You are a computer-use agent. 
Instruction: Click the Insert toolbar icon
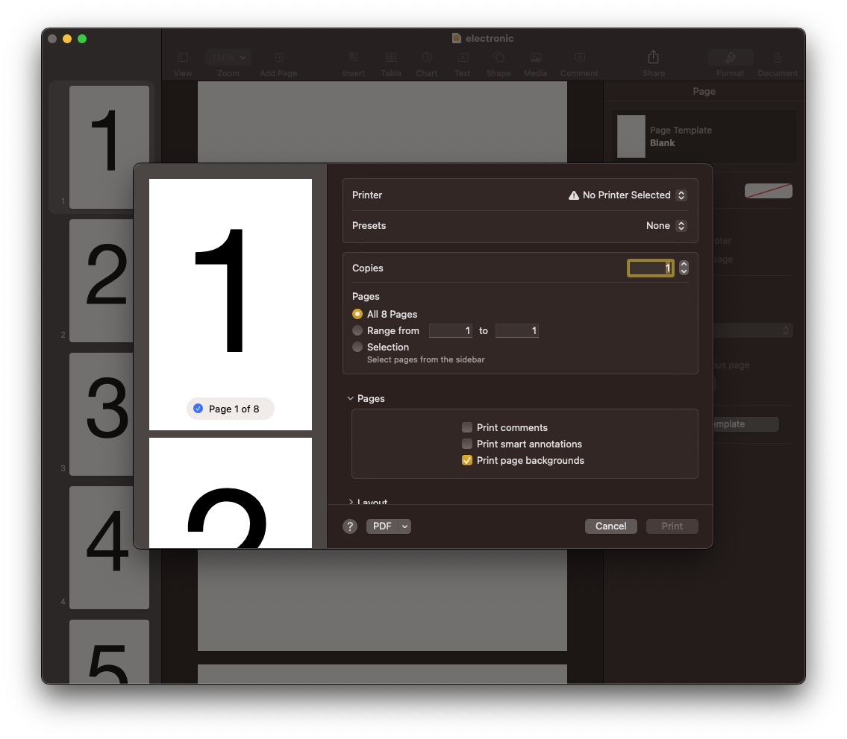pyautogui.click(x=354, y=58)
